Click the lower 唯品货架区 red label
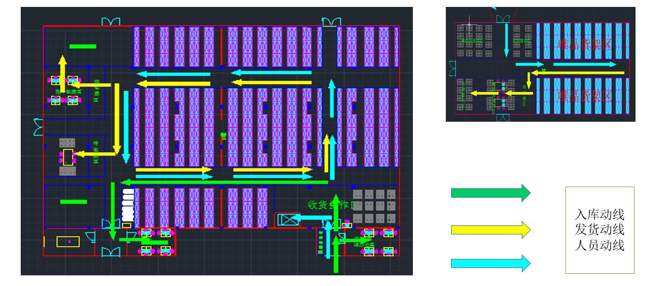Screen dimensions: 652x286 585,96
